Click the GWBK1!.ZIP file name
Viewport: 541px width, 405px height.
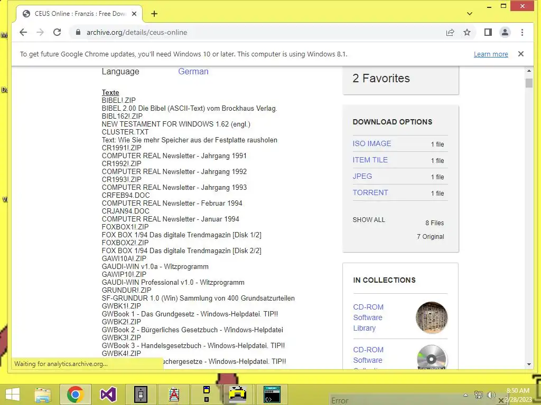click(122, 306)
